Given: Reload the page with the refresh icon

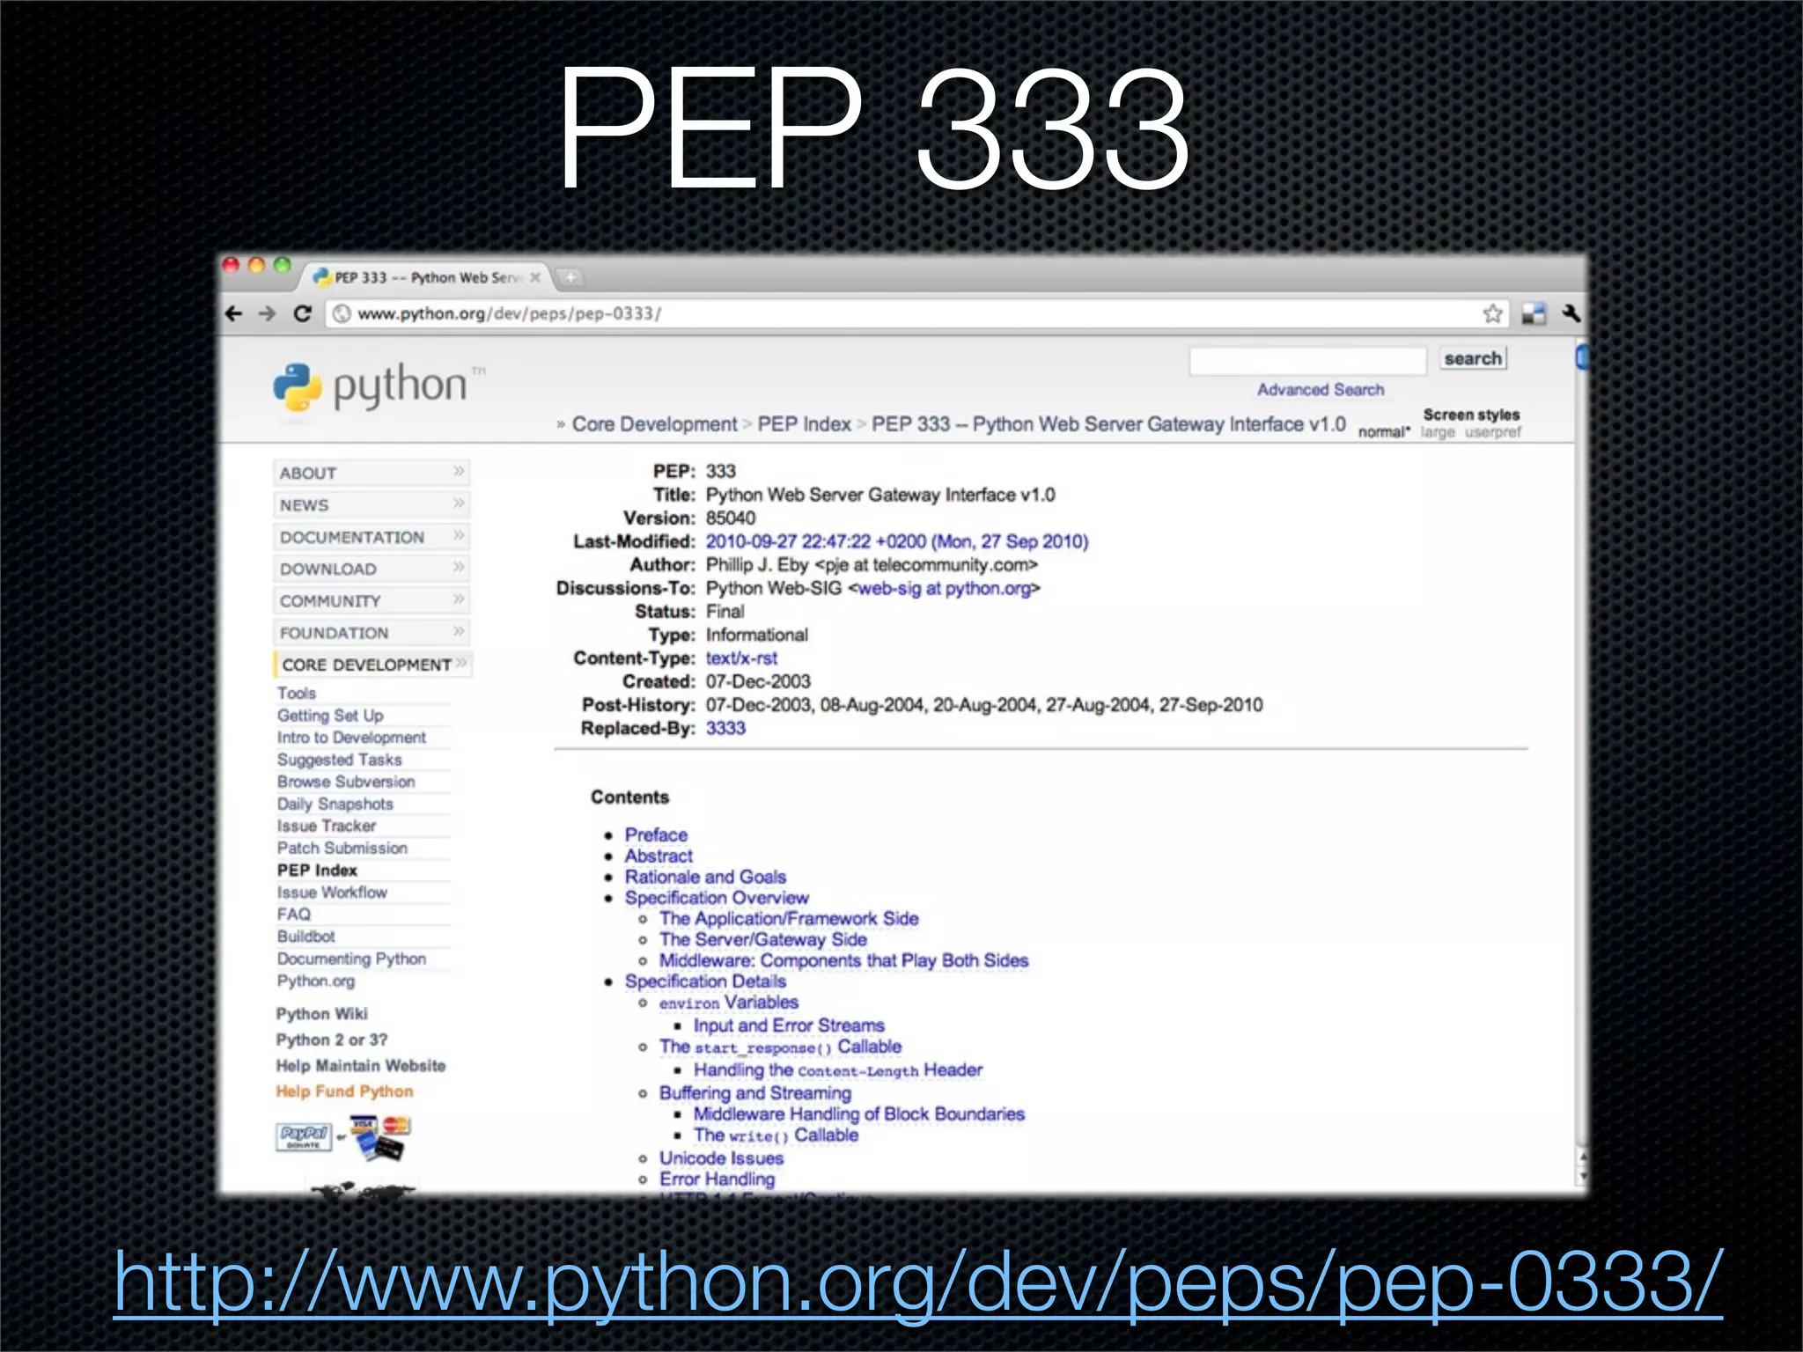Looking at the screenshot, I should click(x=302, y=313).
